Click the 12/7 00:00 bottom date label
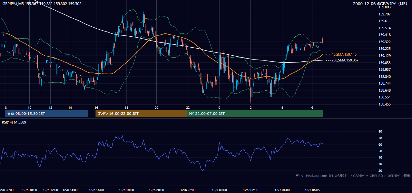Viewport: 412px width, 193px height. click(219, 190)
